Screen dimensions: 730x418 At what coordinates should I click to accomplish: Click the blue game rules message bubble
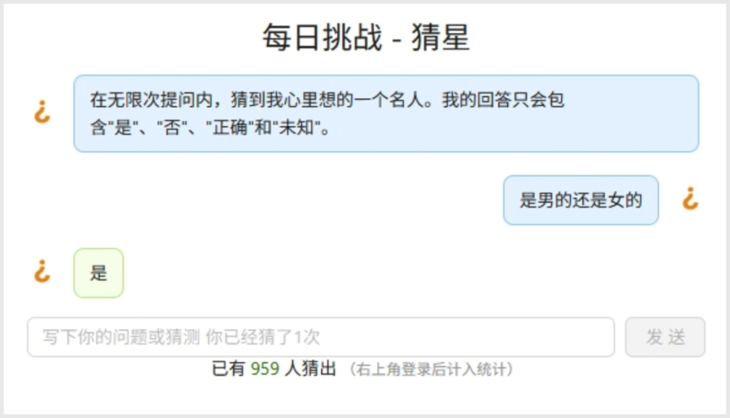386,113
